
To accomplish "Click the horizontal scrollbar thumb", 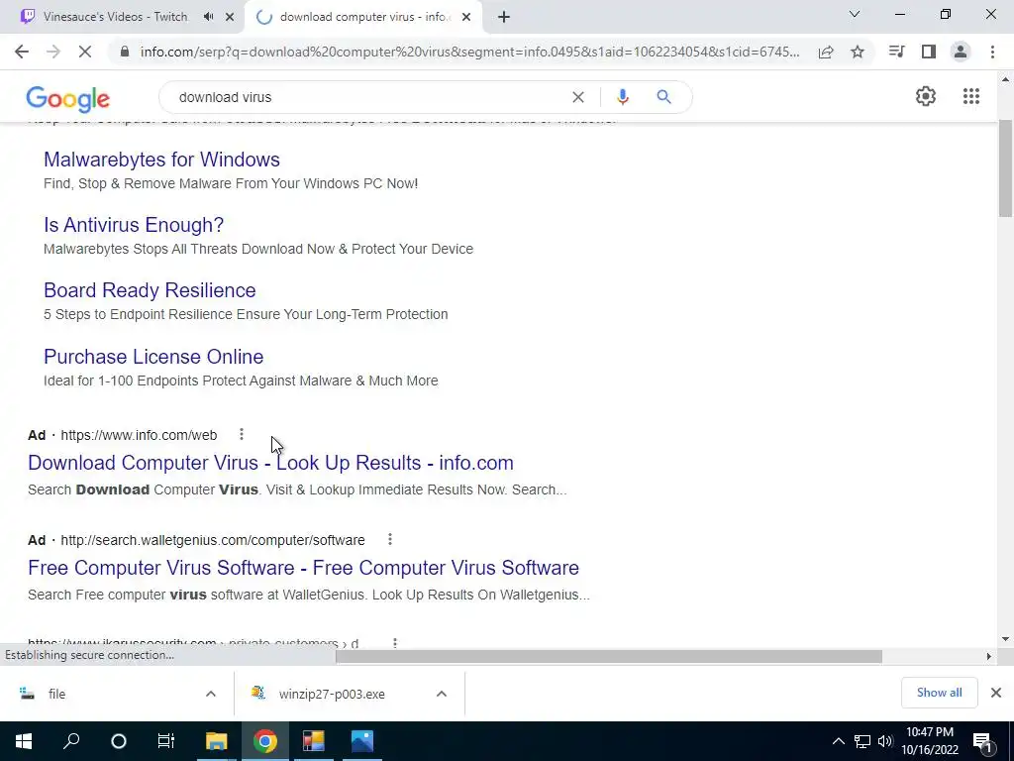I will click(609, 656).
